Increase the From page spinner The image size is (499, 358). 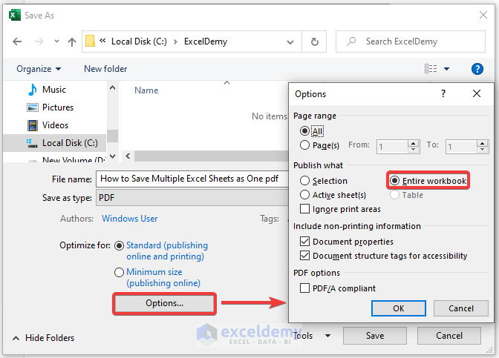pos(413,144)
